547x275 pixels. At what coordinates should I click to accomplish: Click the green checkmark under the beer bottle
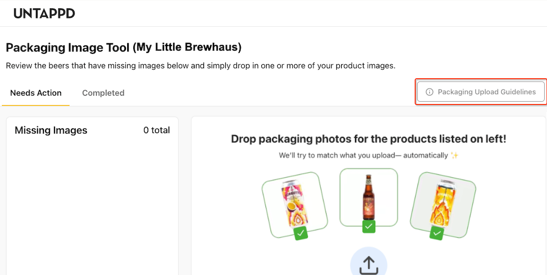point(369,227)
